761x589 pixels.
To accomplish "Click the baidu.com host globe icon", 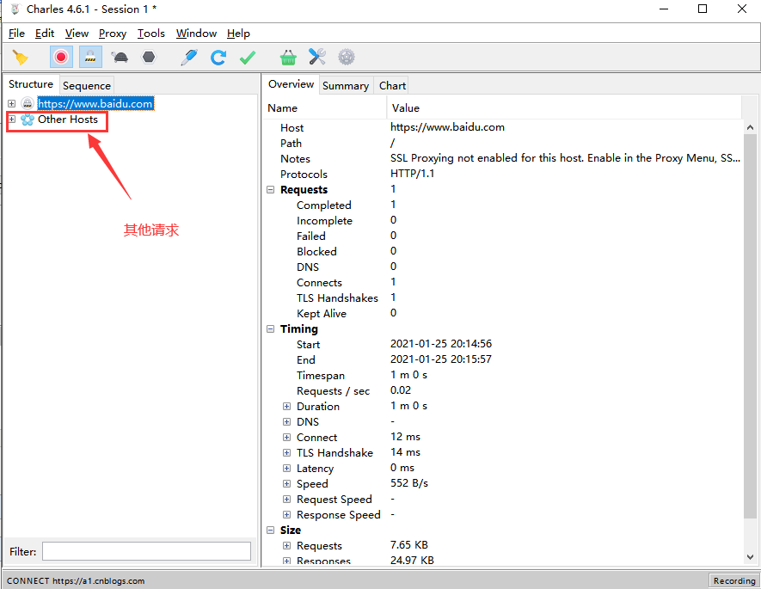I will point(28,103).
